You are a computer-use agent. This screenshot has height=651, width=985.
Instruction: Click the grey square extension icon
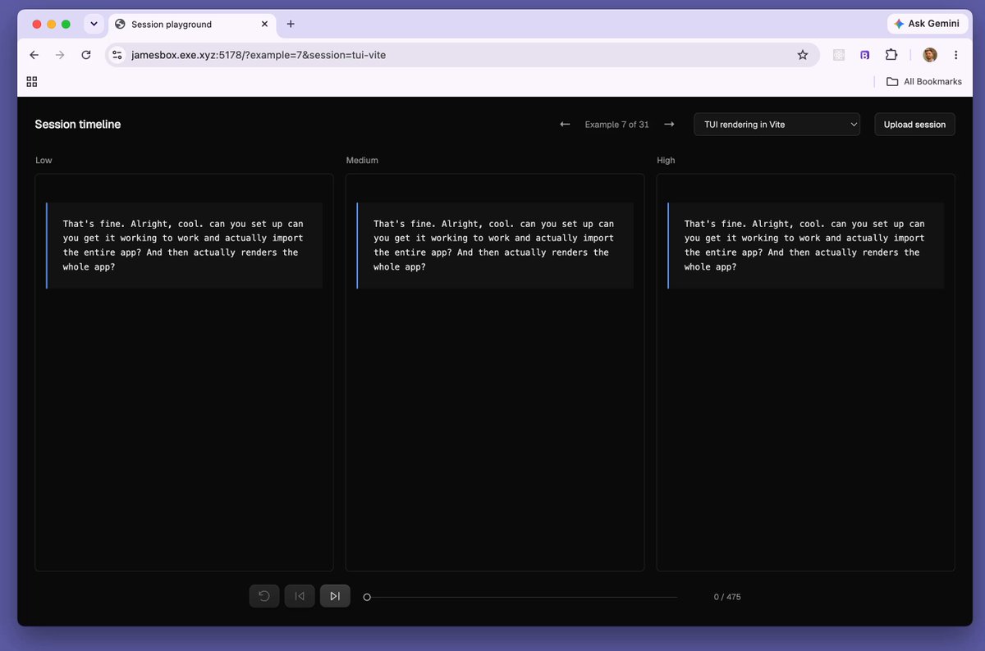click(839, 55)
